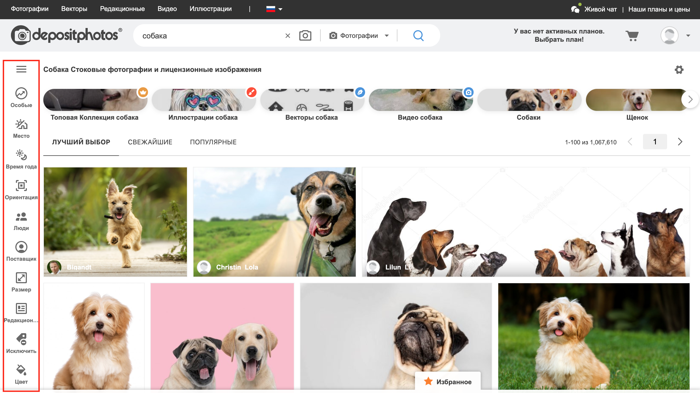This screenshot has height=393, width=700.
Task: Open the Исключить filter
Action: tap(21, 344)
